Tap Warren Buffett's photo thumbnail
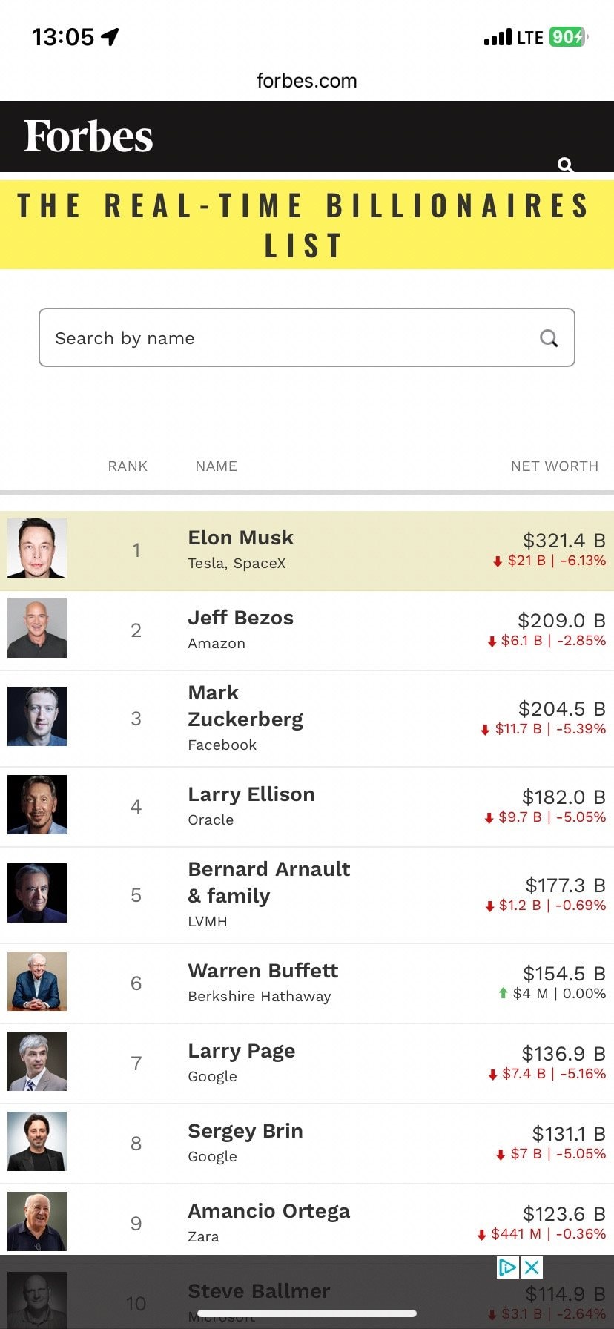 click(x=37, y=981)
